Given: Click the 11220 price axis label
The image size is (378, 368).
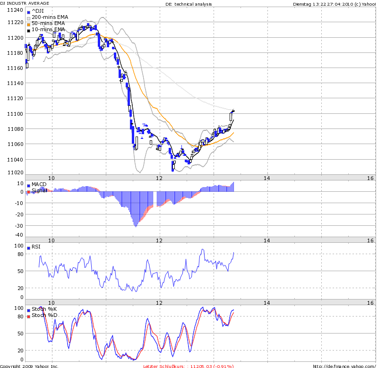Looking at the screenshot, I should (x=15, y=22).
